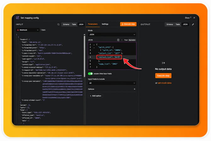
Task: Click the "split_id": "20096" line in the editor
Action: tap(111, 50)
